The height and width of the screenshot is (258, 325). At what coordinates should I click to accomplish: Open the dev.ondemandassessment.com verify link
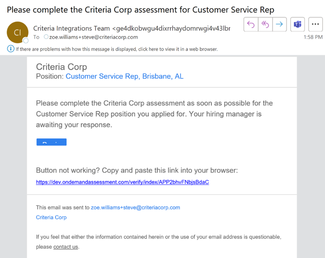pos(122,182)
